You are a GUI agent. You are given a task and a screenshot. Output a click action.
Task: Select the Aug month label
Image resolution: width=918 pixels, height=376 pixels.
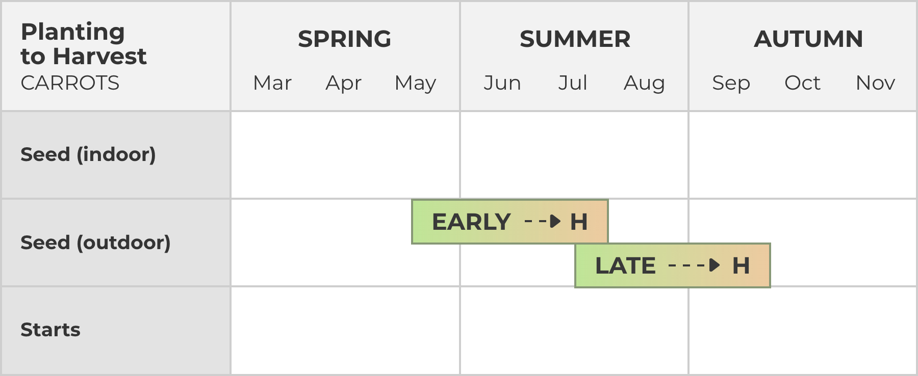tap(644, 83)
